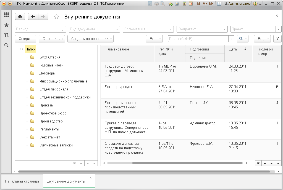Open History icon in left sidebar
The height and width of the screenshot is (190, 283).
click(x=7, y=35)
